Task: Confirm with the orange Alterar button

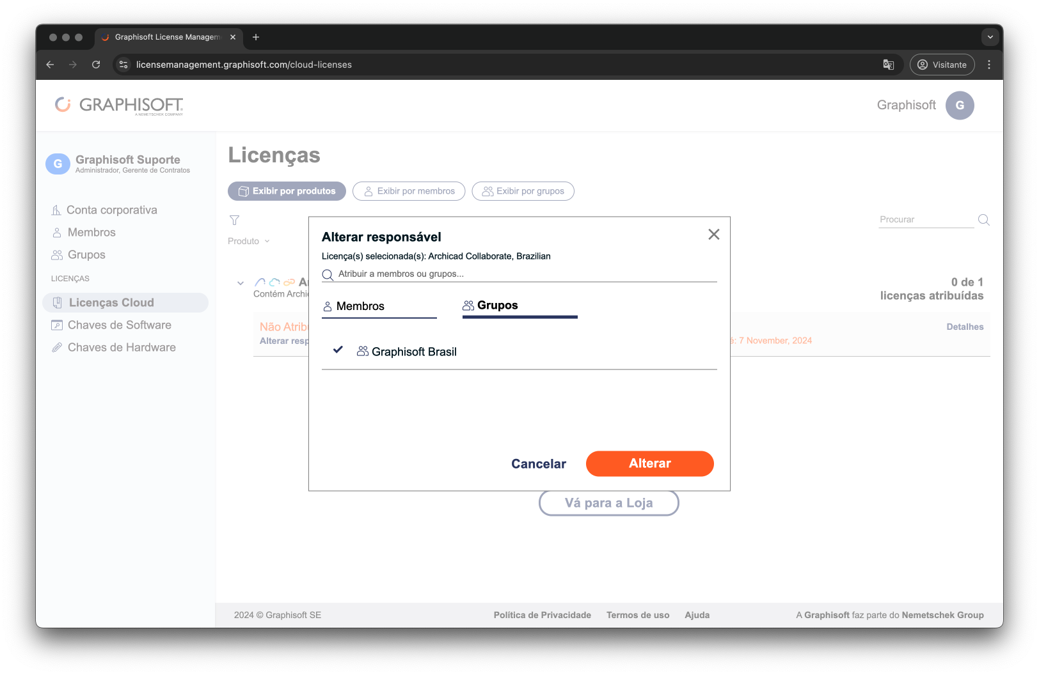Action: click(650, 463)
